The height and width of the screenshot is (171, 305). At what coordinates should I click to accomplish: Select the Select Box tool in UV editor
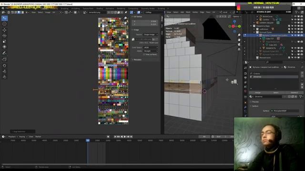pyautogui.click(x=4, y=18)
